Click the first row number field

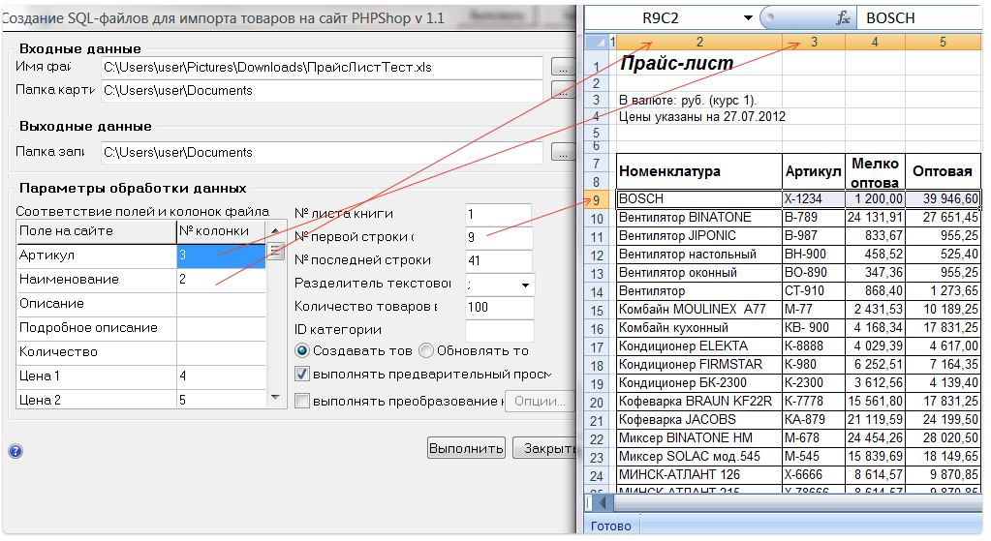(499, 237)
